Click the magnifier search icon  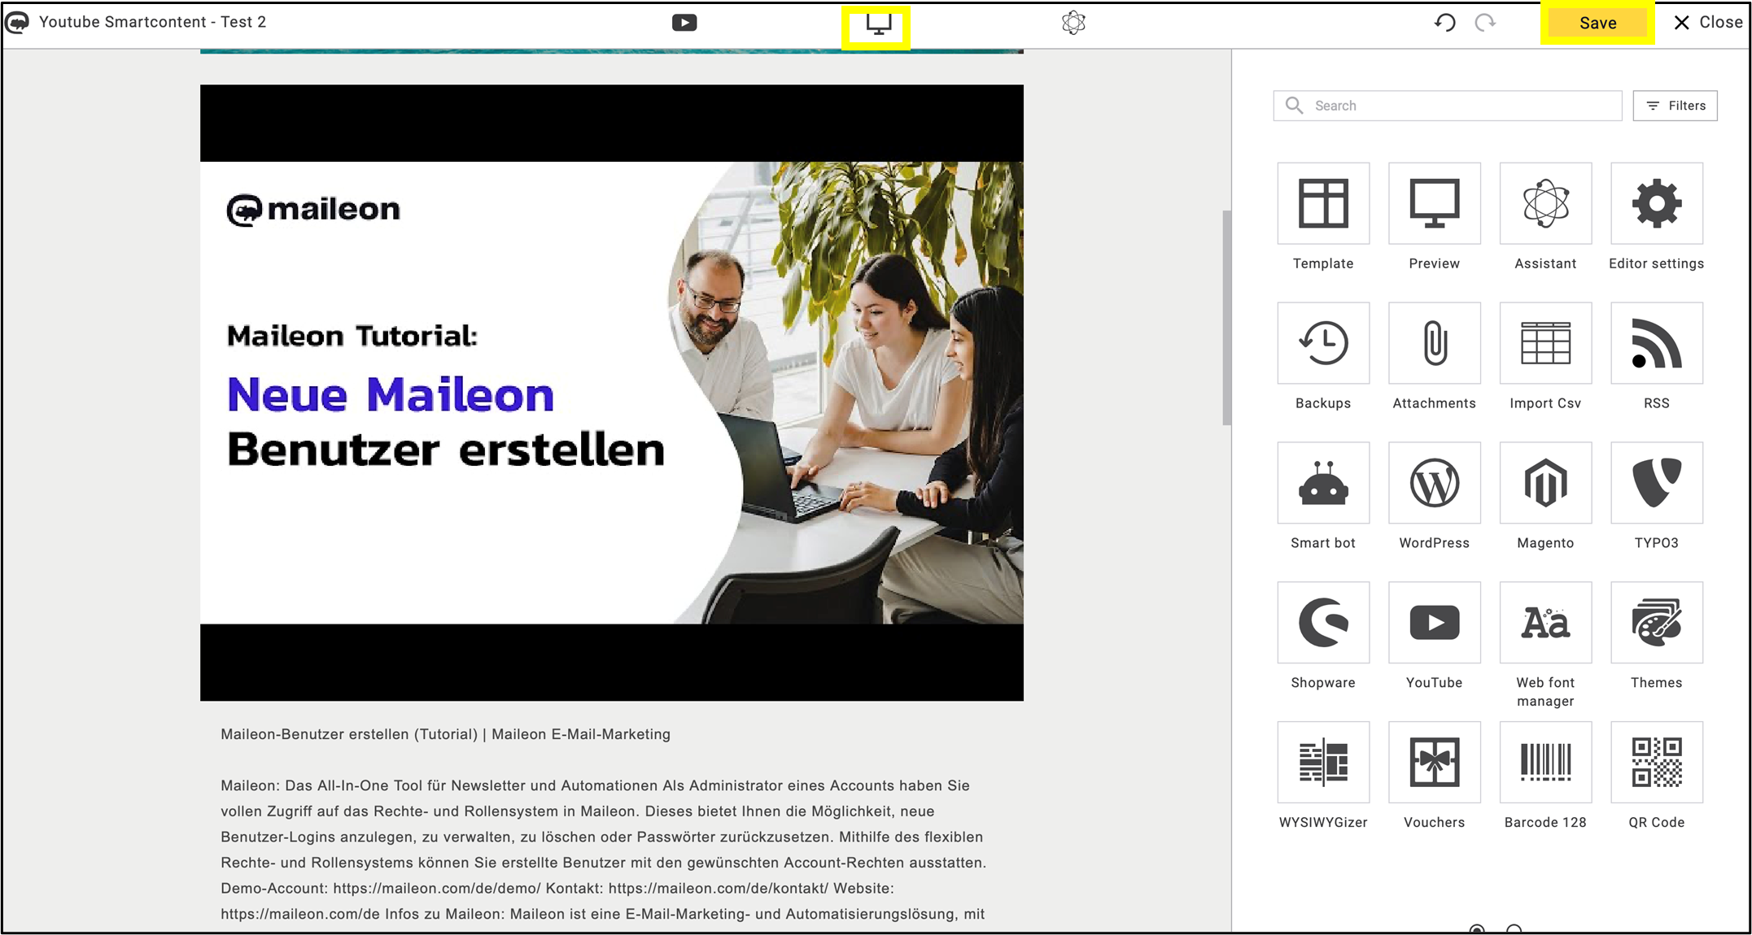1294,106
